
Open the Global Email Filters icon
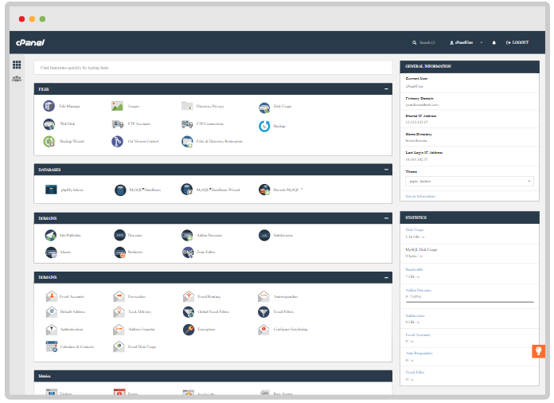[188, 312]
